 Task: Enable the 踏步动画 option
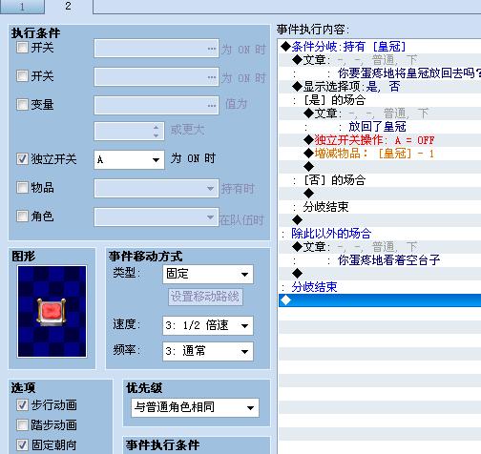coord(22,424)
